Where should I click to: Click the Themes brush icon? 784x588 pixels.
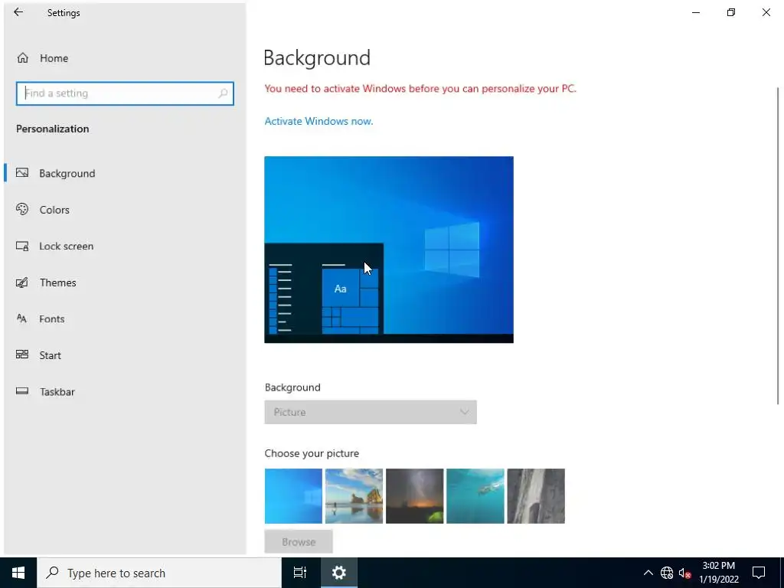point(22,283)
